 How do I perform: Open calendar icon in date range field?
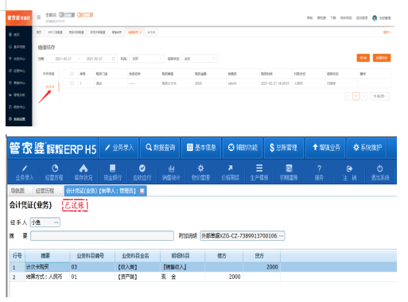point(113,59)
